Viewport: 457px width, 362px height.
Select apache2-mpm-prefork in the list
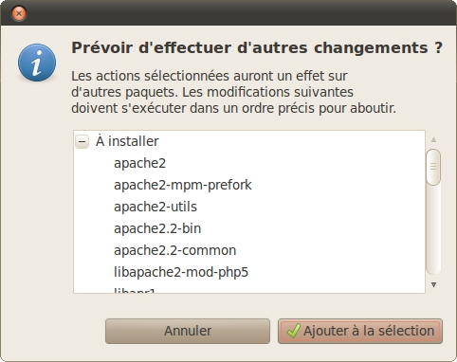(183, 185)
